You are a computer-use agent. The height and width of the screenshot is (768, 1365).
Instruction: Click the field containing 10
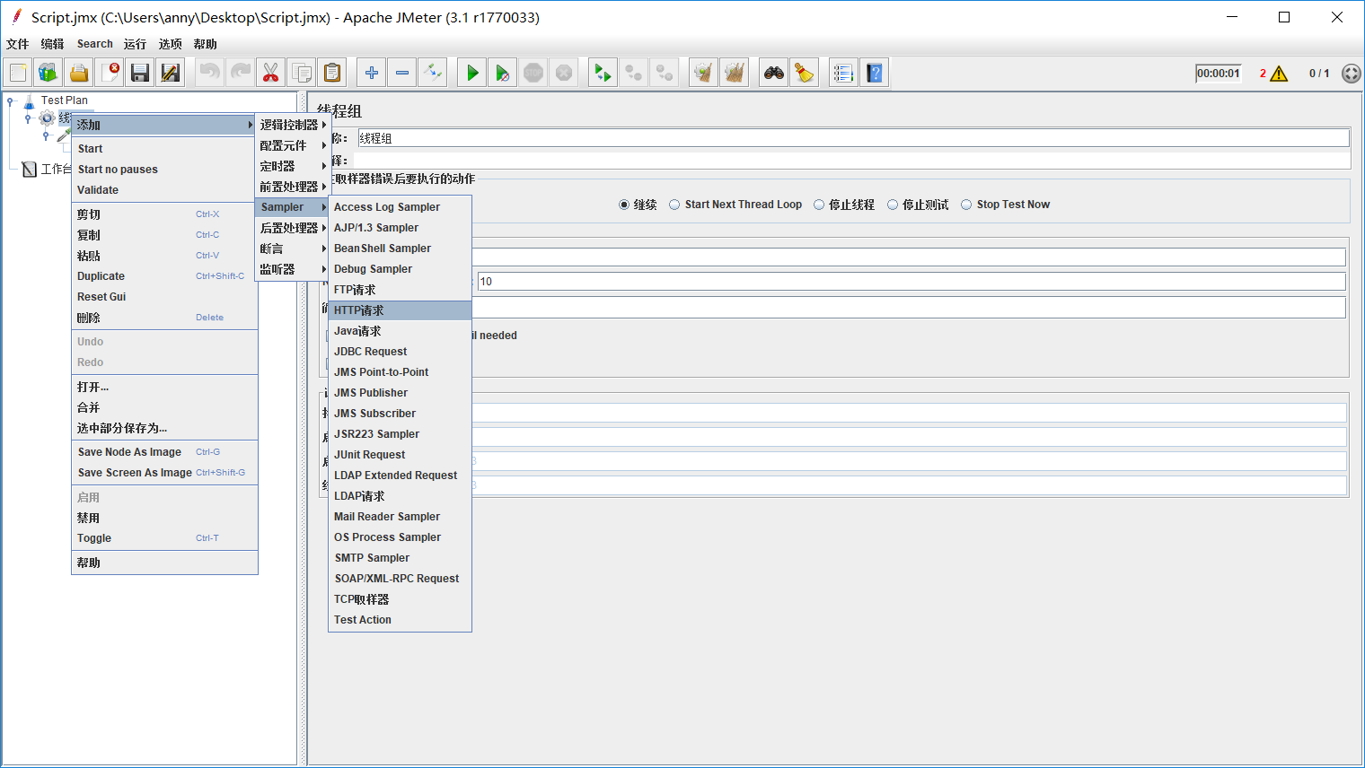911,282
